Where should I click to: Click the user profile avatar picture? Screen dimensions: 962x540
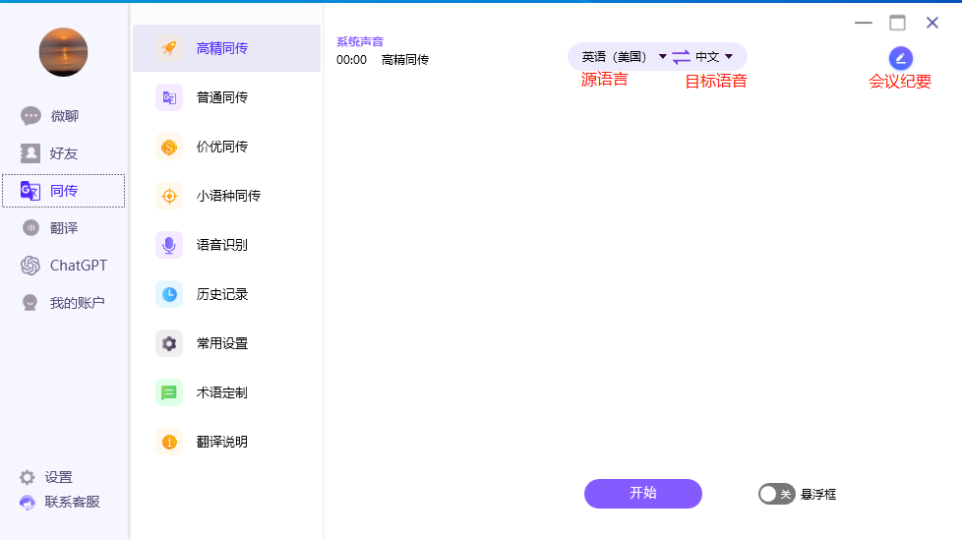click(63, 52)
